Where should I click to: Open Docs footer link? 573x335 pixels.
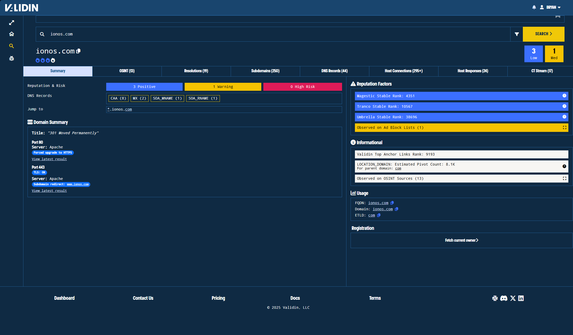(295, 298)
